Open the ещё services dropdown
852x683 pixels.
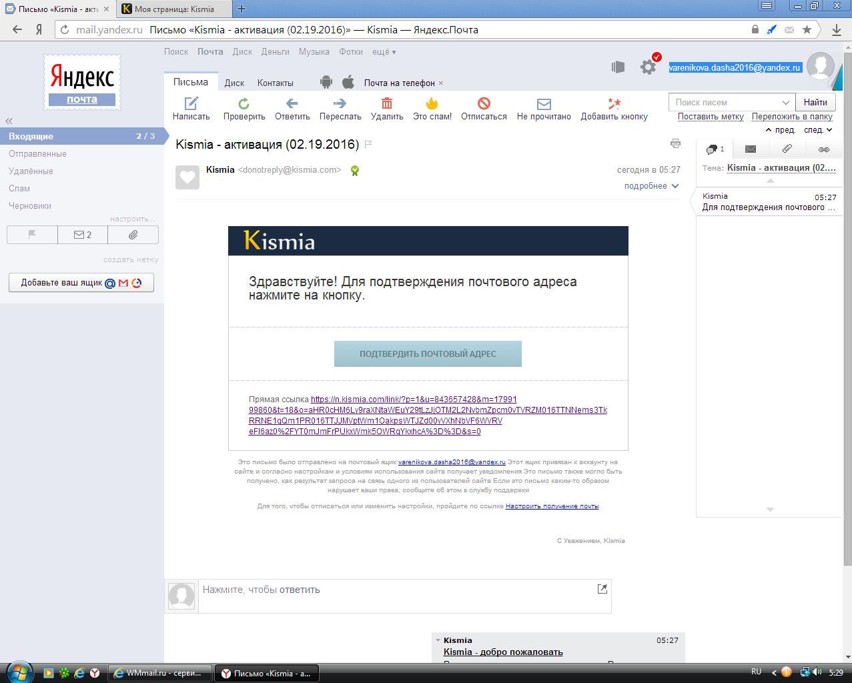click(384, 51)
